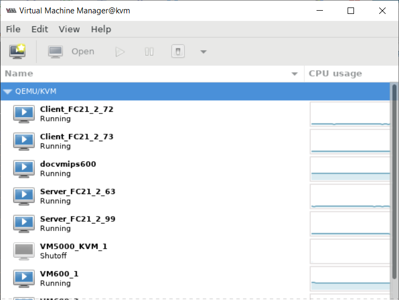Click the CPU graph for Client_FC21_2_72
Screen dimensions: 399x300
coord(350,114)
